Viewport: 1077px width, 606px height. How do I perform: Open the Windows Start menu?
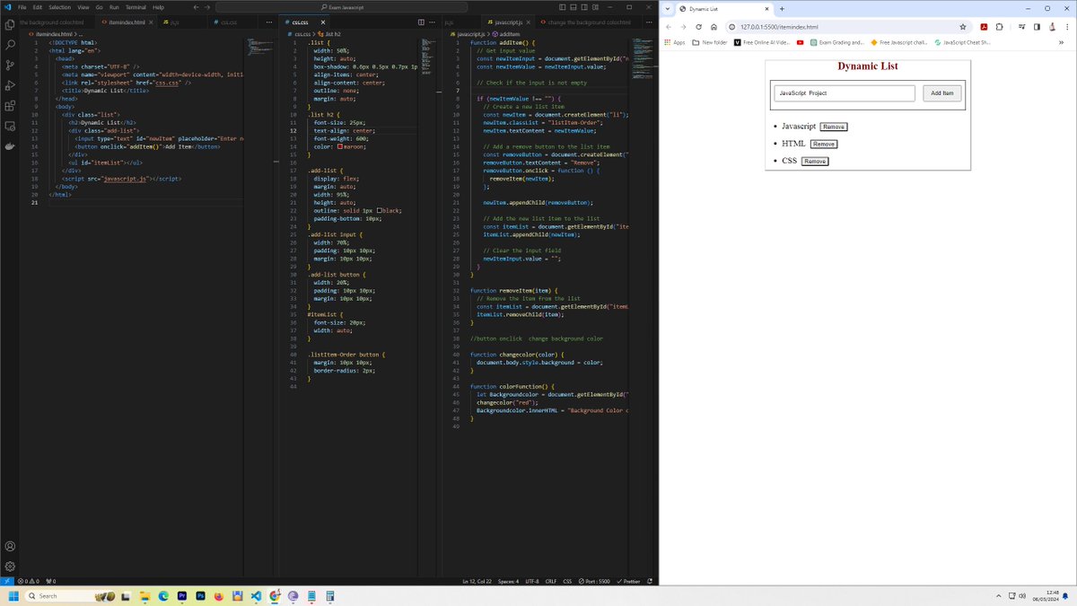click(14, 595)
